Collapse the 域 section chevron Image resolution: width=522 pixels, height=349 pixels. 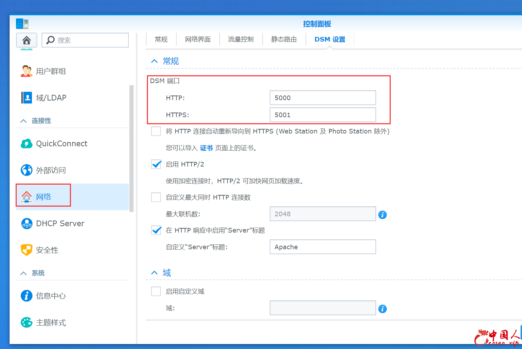tap(154, 273)
